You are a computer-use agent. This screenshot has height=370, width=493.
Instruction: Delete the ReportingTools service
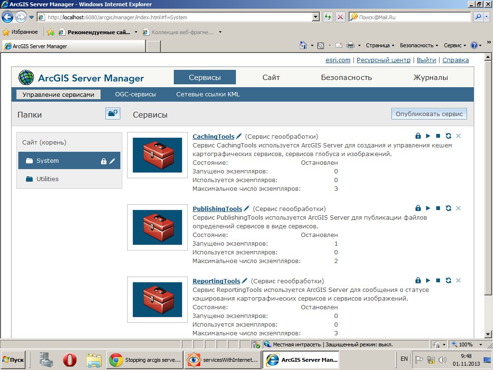[458, 280]
